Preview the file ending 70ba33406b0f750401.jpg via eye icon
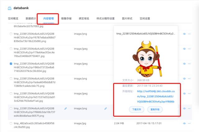This screenshot has width=199, height=132. (184, 49)
